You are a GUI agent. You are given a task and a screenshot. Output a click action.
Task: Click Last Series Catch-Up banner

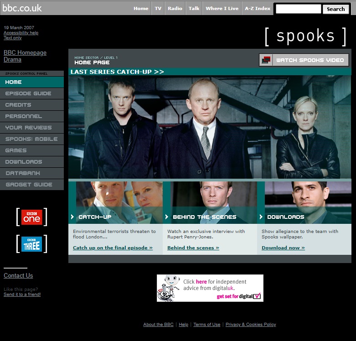coord(210,72)
